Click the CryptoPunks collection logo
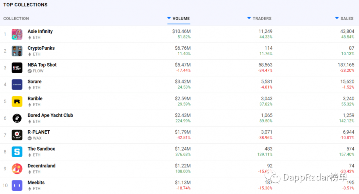The image size is (359, 194). 17,51
